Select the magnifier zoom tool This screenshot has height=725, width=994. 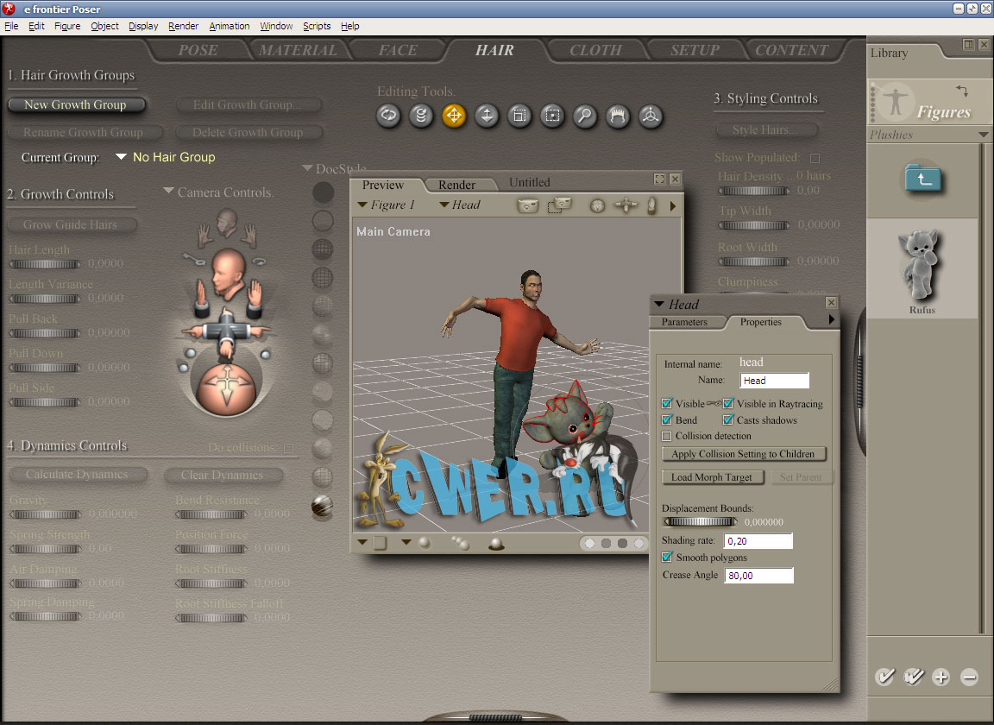[x=585, y=116]
